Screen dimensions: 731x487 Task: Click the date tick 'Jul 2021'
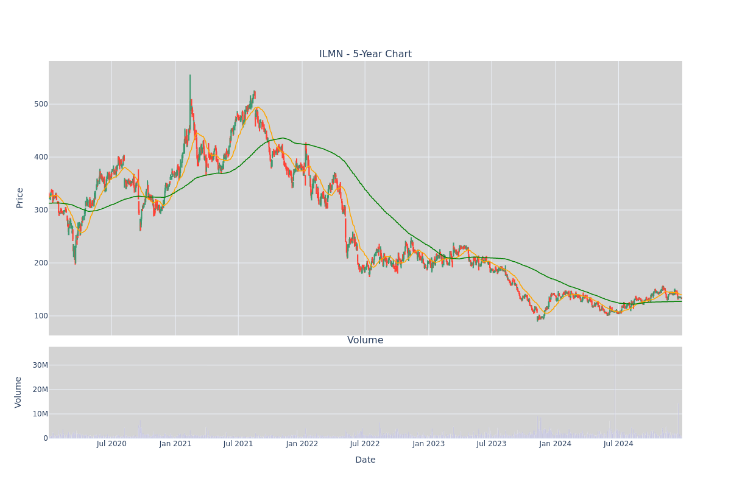tap(238, 444)
